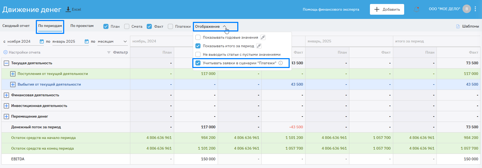The height and width of the screenshot is (168, 482).
Task: Expand Финансовая деятельность row
Action: 6,95
